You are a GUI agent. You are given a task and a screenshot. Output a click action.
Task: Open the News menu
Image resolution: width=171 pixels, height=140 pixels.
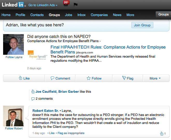[x=117, y=15]
